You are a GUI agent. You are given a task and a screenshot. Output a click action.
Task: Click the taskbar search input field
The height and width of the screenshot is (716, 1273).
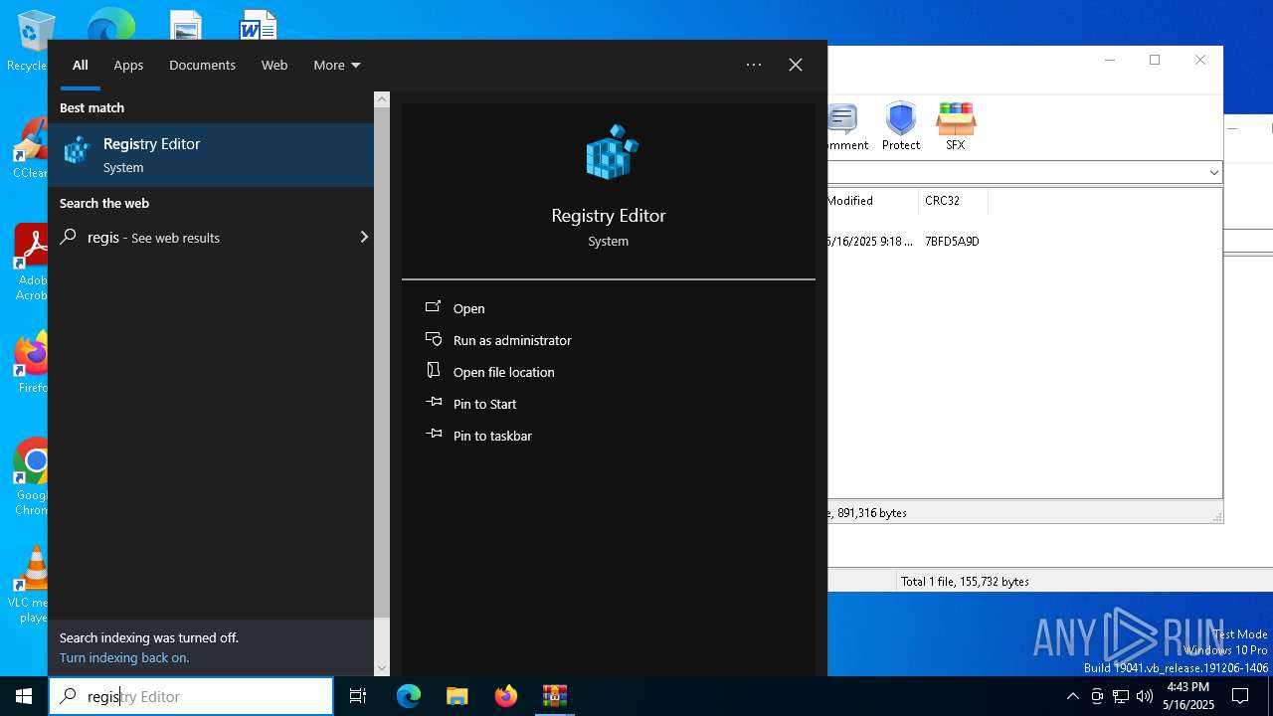(x=191, y=696)
